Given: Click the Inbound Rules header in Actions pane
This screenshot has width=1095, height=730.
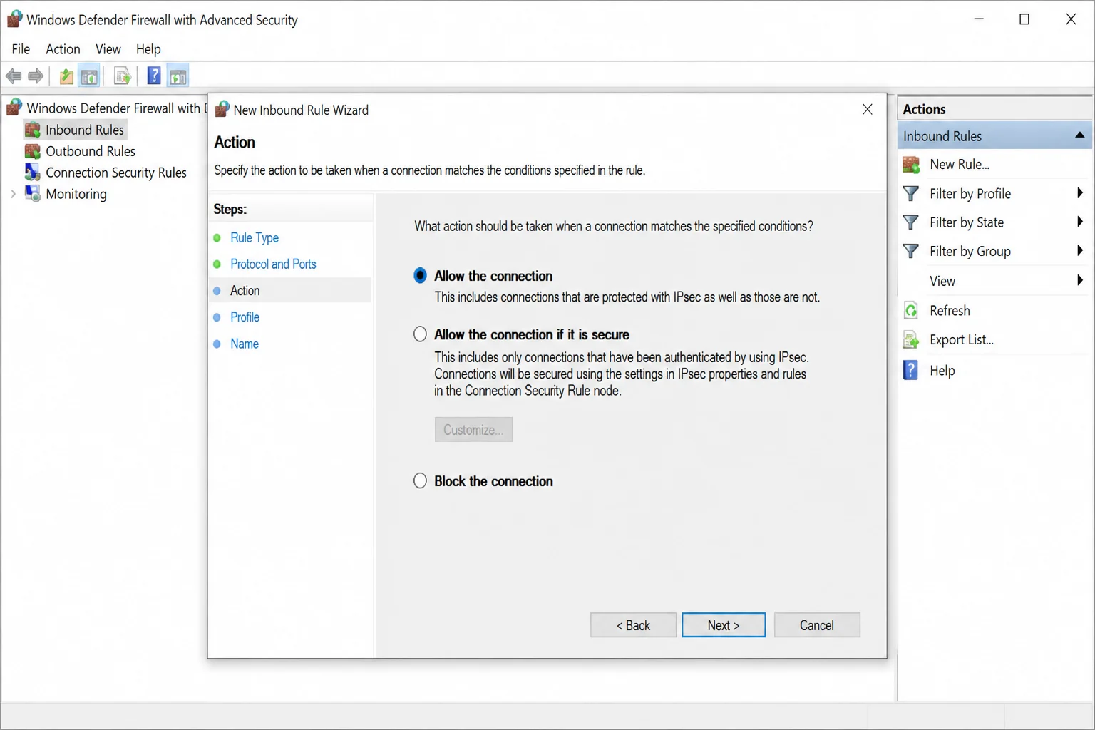Looking at the screenshot, I should pyautogui.click(x=994, y=135).
